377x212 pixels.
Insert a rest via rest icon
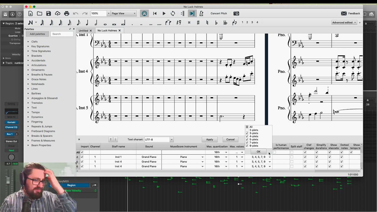[x=179, y=23]
